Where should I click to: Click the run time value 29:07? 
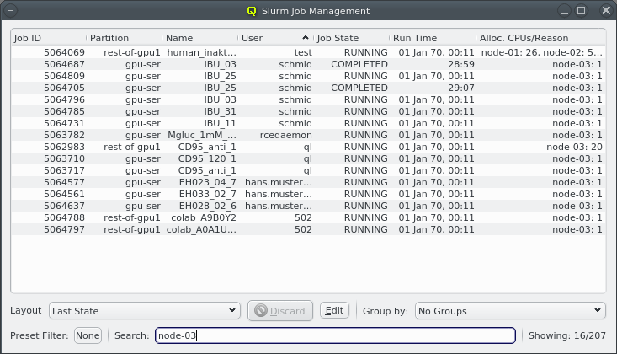pyautogui.click(x=460, y=88)
